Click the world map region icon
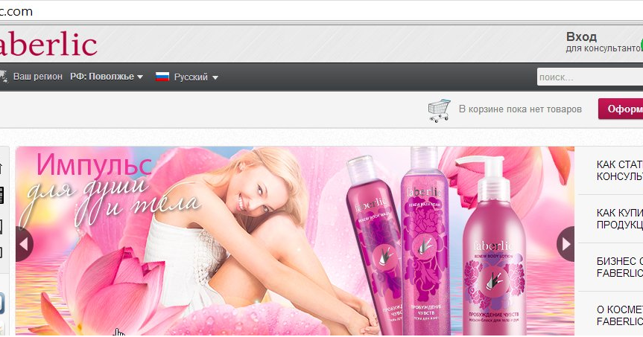This screenshot has height=337, width=643. [4, 77]
